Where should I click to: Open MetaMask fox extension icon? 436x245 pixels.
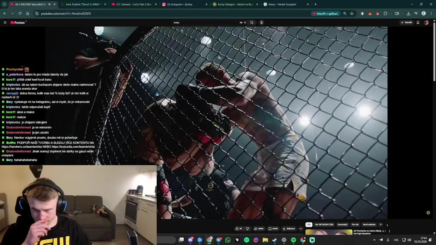click(370, 14)
